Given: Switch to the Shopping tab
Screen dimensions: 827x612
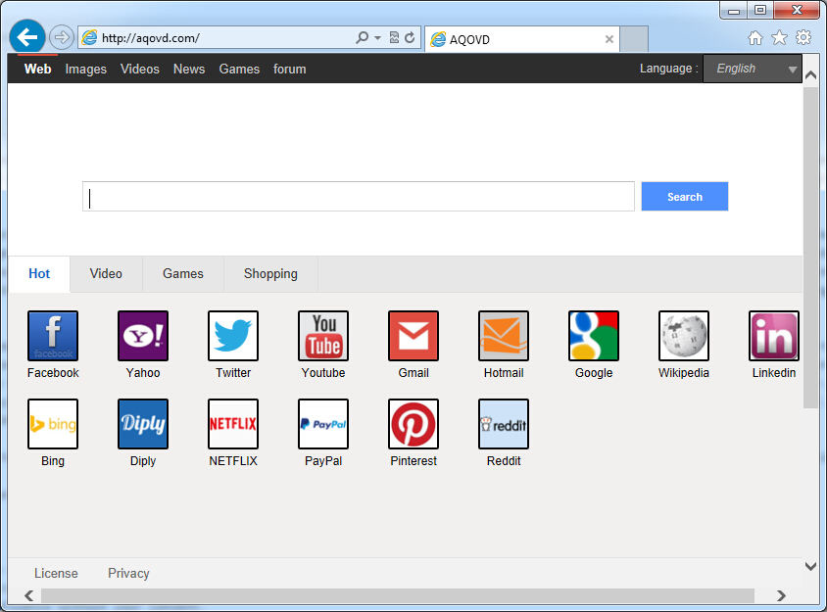Looking at the screenshot, I should (x=270, y=274).
